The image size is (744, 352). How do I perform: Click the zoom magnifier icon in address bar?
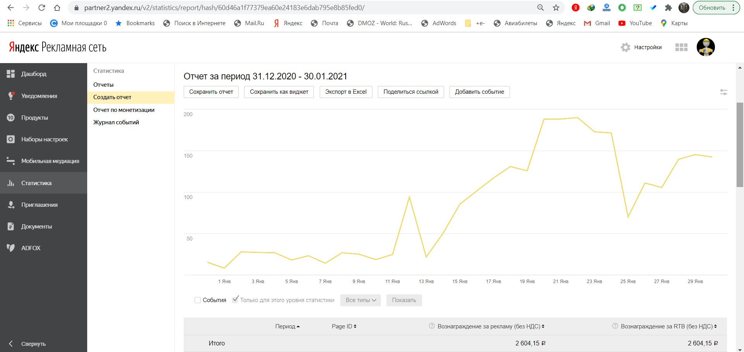point(541,8)
